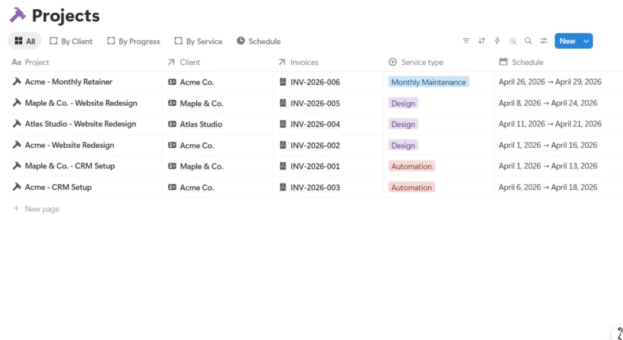Open the sort arrows icon
The height and width of the screenshot is (340, 623).
[x=482, y=41]
